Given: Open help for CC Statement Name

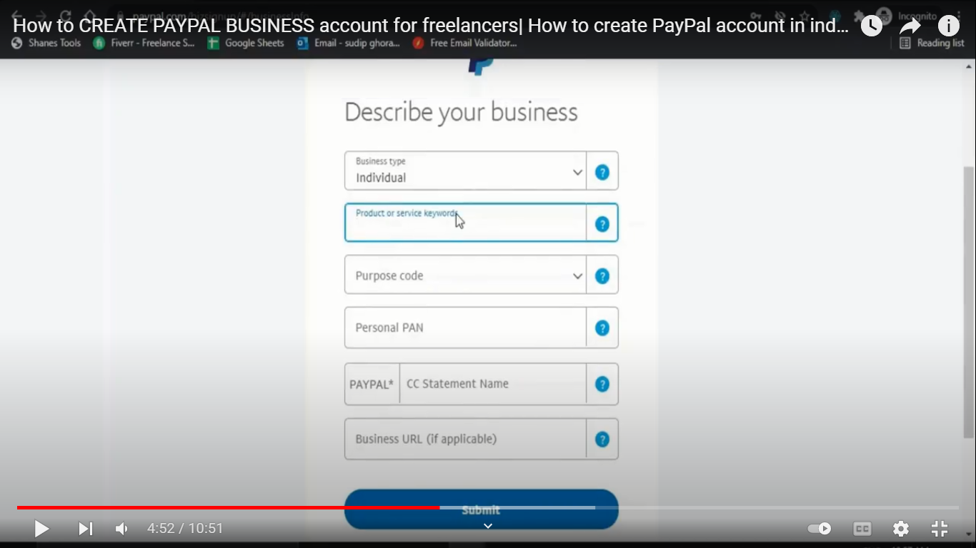Looking at the screenshot, I should [602, 384].
